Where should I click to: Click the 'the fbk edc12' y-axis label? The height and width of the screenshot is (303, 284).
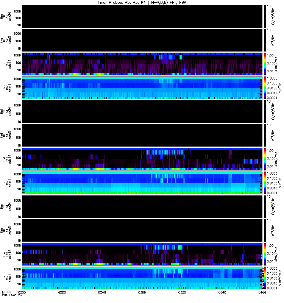tap(7, 254)
